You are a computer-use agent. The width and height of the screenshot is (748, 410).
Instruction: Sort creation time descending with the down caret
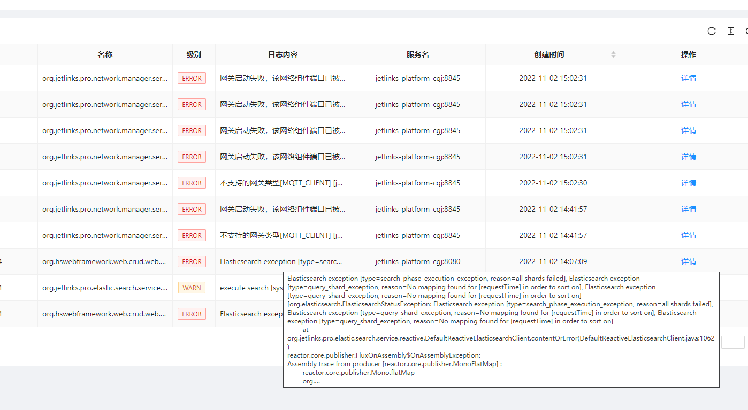(x=613, y=57)
